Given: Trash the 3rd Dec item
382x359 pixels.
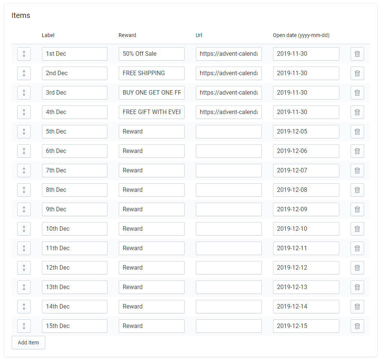Looking at the screenshot, I should [357, 93].
